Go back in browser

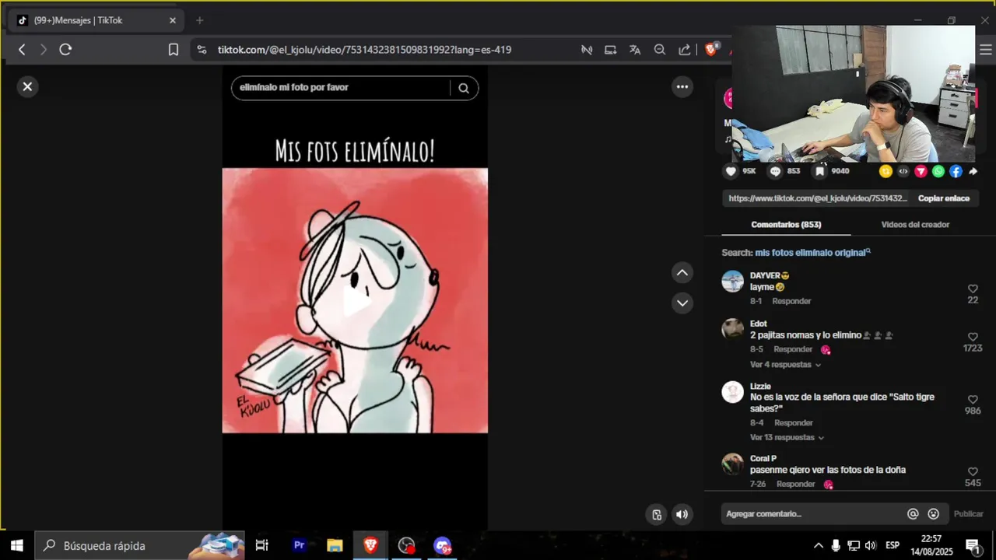click(x=22, y=50)
